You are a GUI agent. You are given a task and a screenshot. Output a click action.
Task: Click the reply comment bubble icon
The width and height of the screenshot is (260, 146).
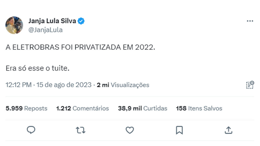coord(31,130)
